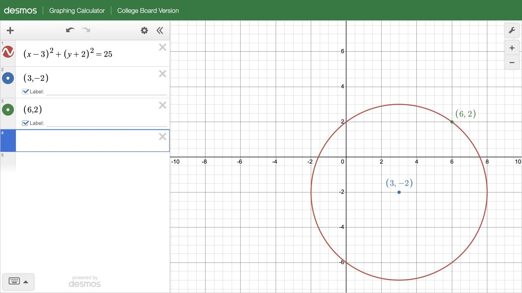
Task: Select the blue center point on graph
Action: coord(399,192)
